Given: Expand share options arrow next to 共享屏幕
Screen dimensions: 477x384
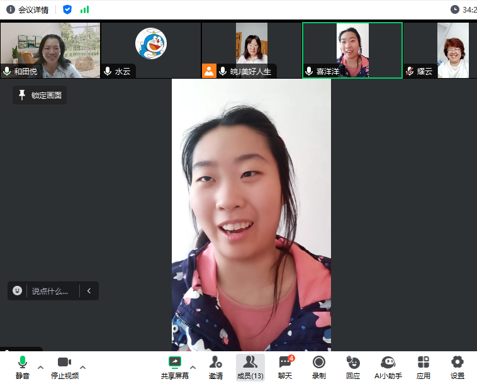Looking at the screenshot, I should (193, 366).
